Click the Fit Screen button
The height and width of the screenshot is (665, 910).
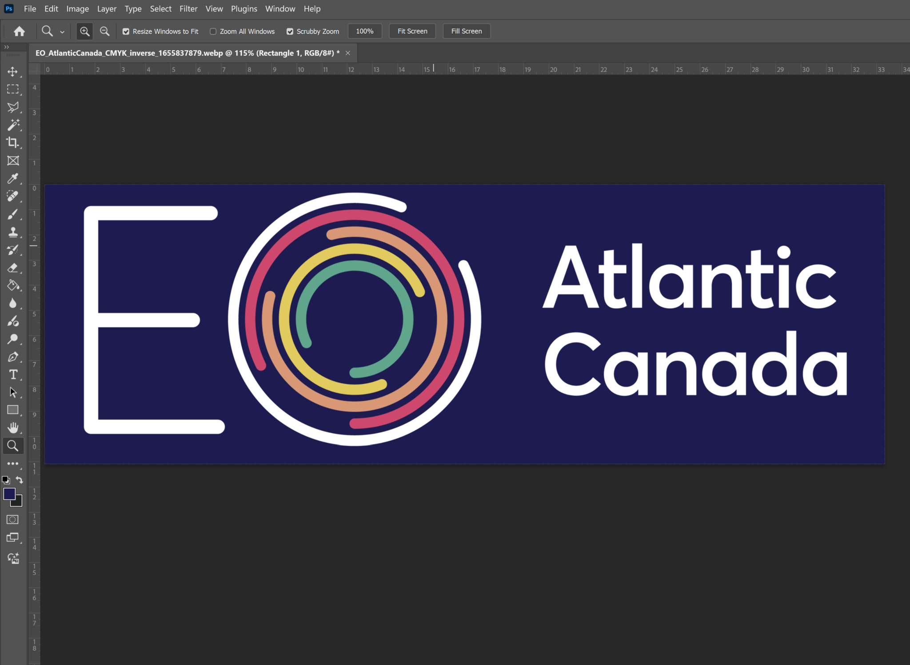[x=411, y=31]
